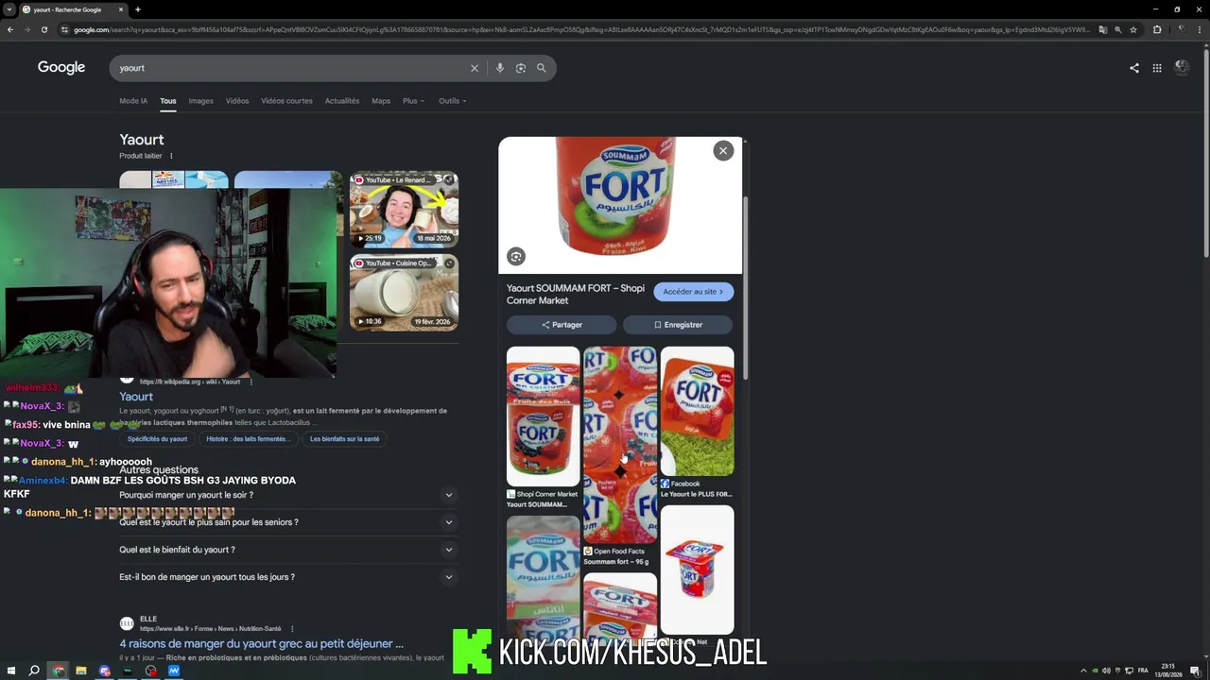The image size is (1210, 680).
Task: Open options menu for Wikipedia result
Action: click(251, 382)
